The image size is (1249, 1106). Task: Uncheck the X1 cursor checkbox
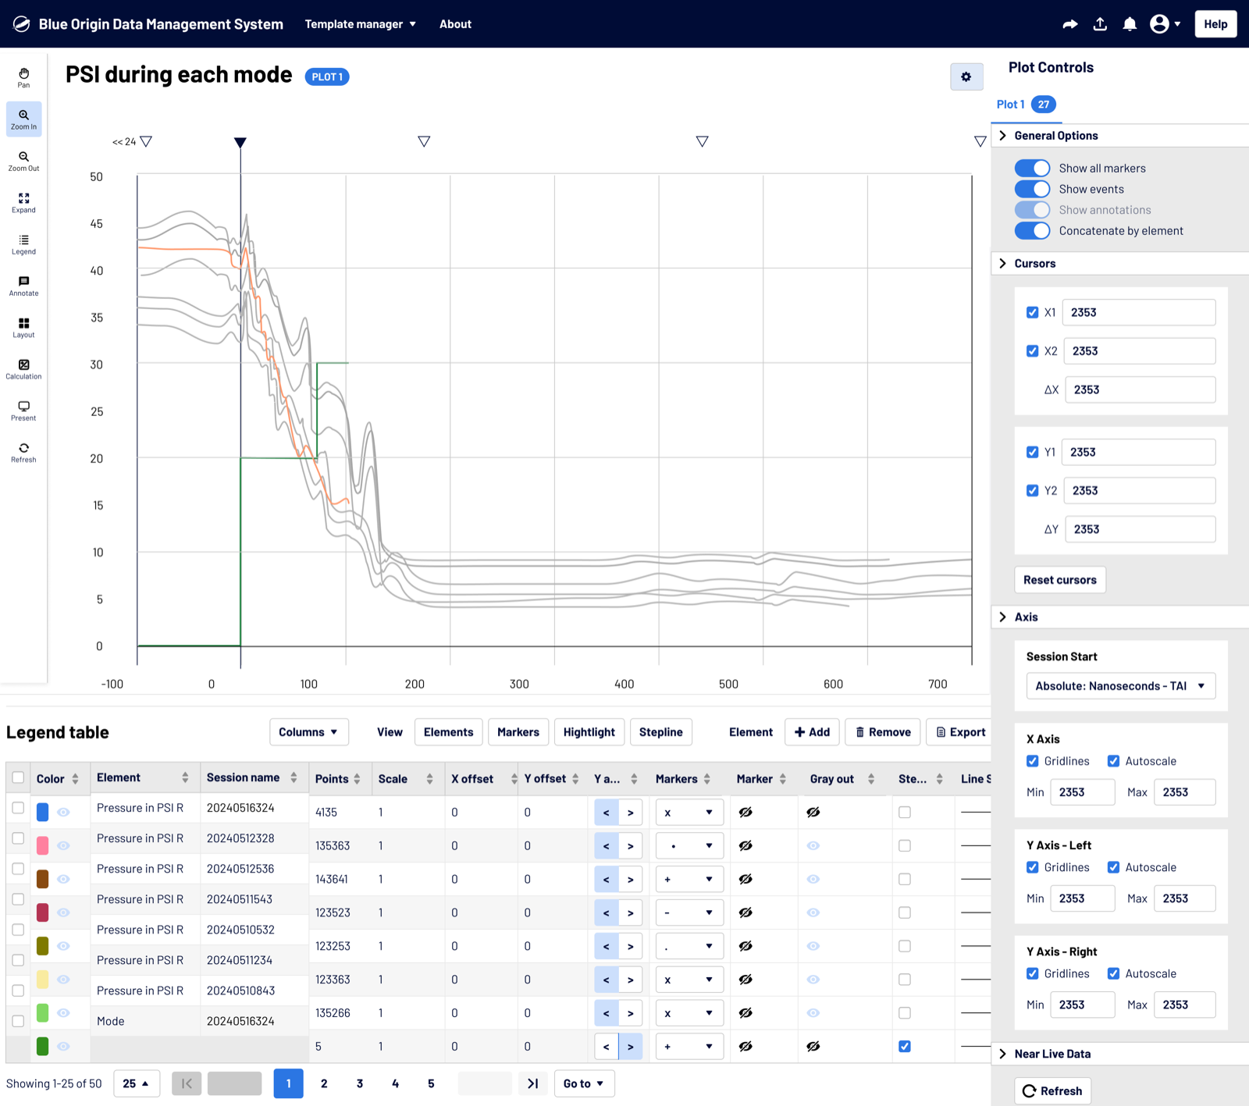pos(1032,312)
